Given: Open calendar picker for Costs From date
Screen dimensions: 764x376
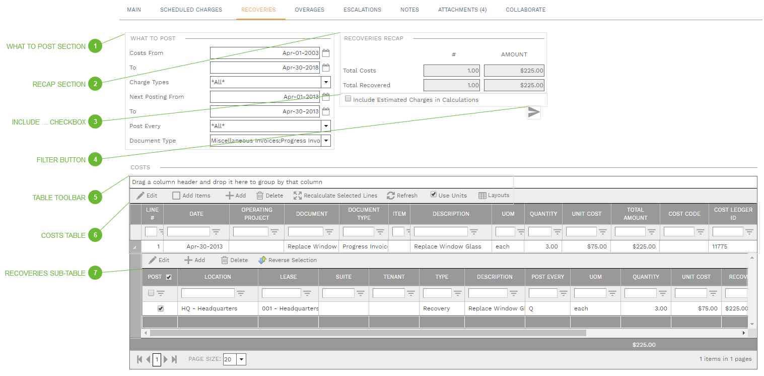Looking at the screenshot, I should (x=326, y=53).
